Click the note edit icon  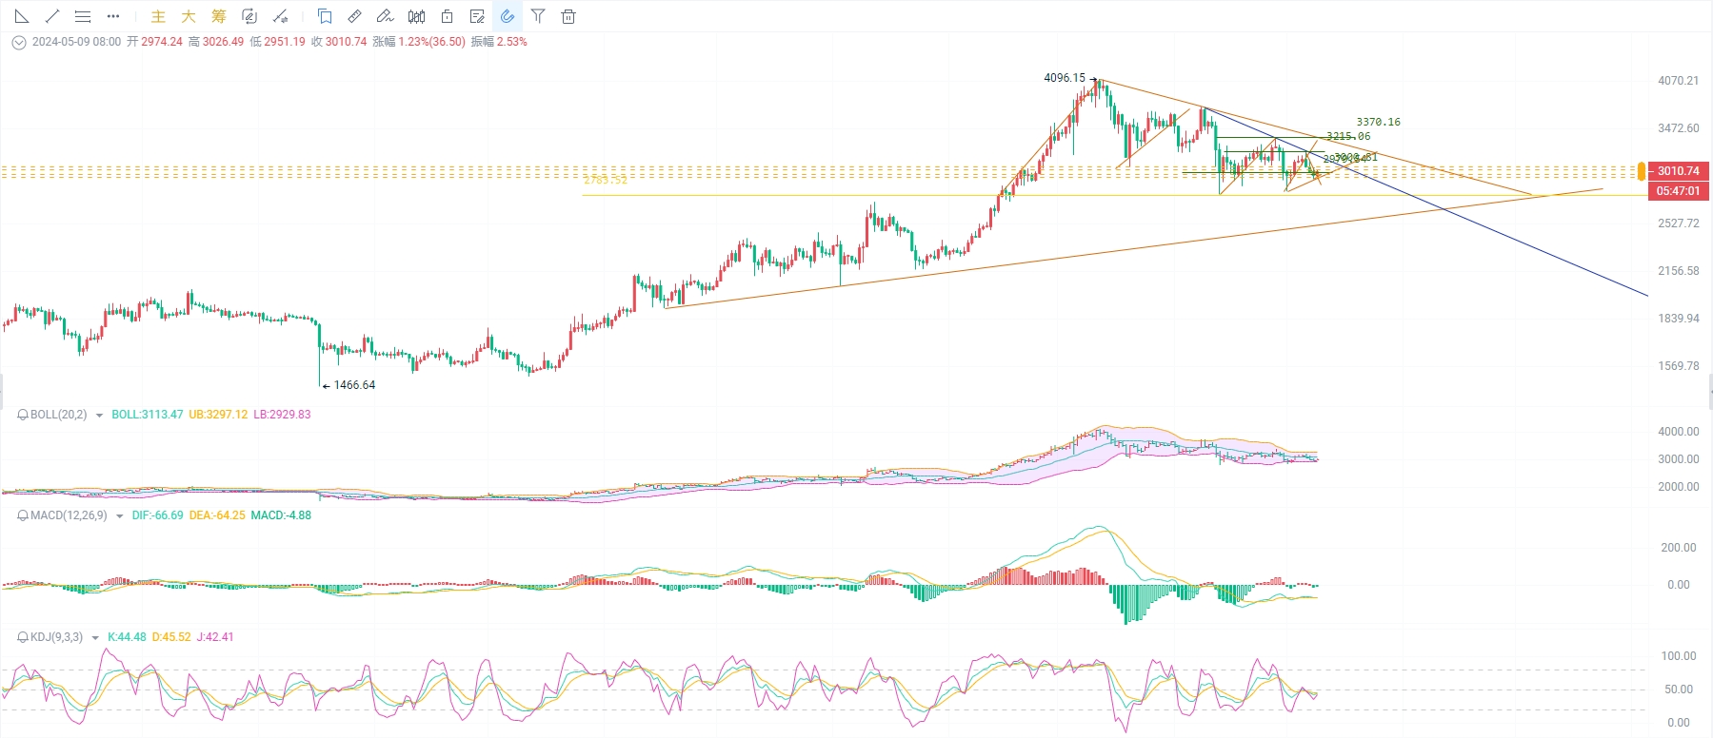click(477, 16)
